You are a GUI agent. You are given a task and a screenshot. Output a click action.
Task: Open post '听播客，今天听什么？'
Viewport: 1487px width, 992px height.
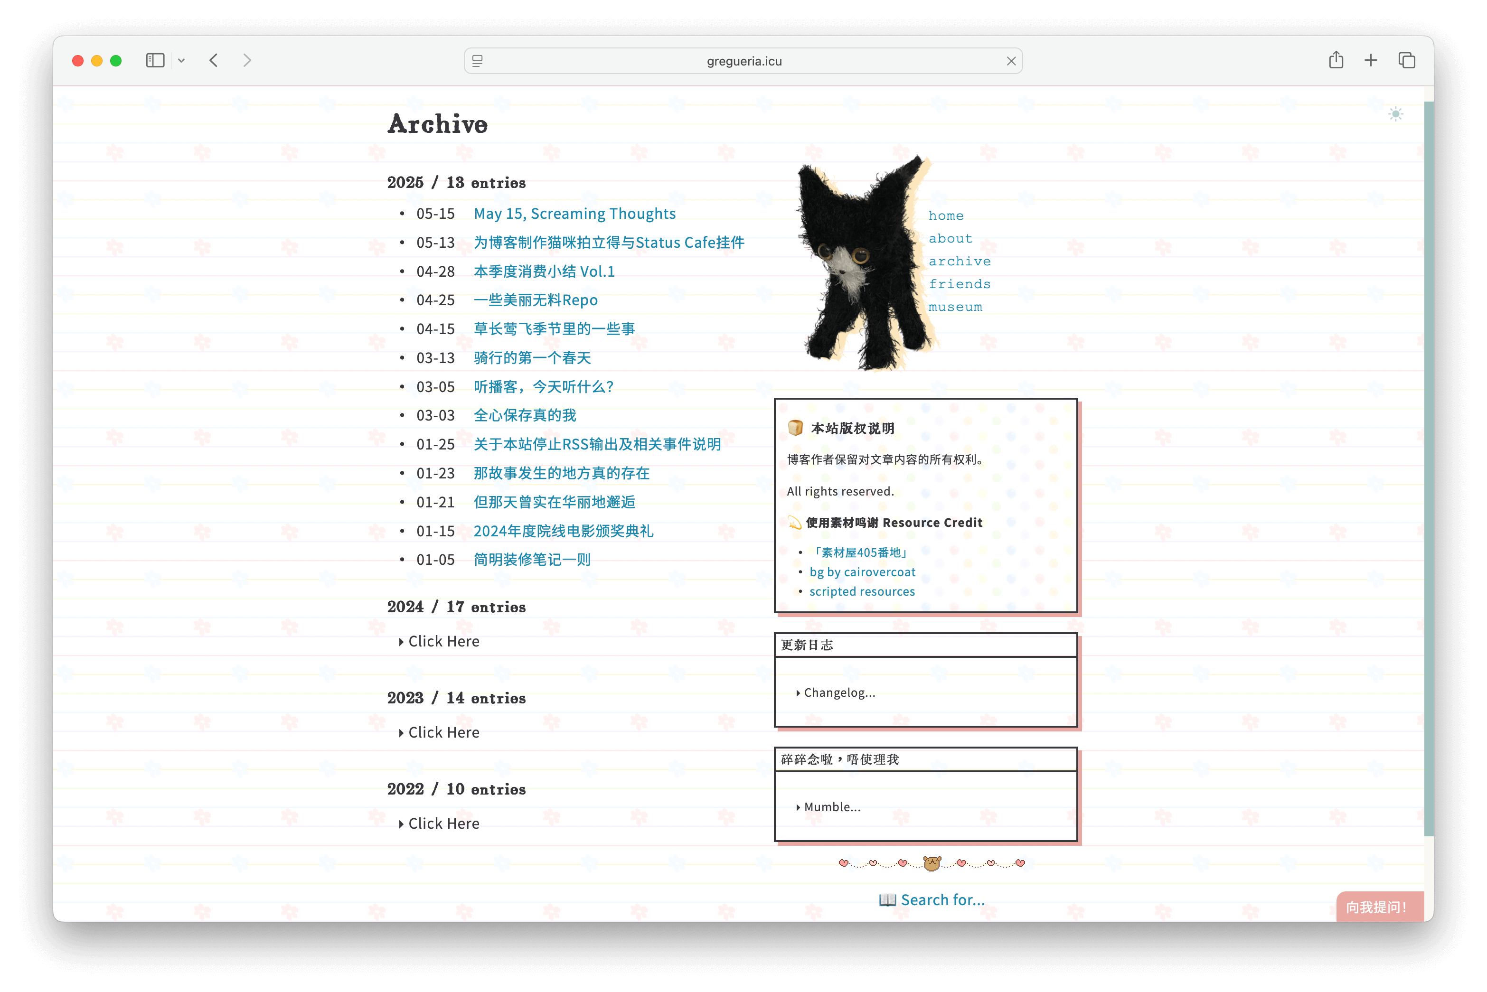point(544,386)
